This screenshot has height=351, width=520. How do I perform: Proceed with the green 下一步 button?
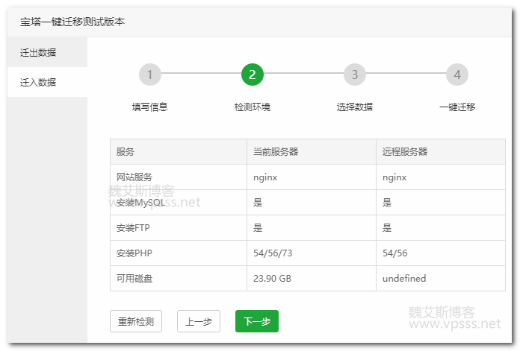coord(256,322)
